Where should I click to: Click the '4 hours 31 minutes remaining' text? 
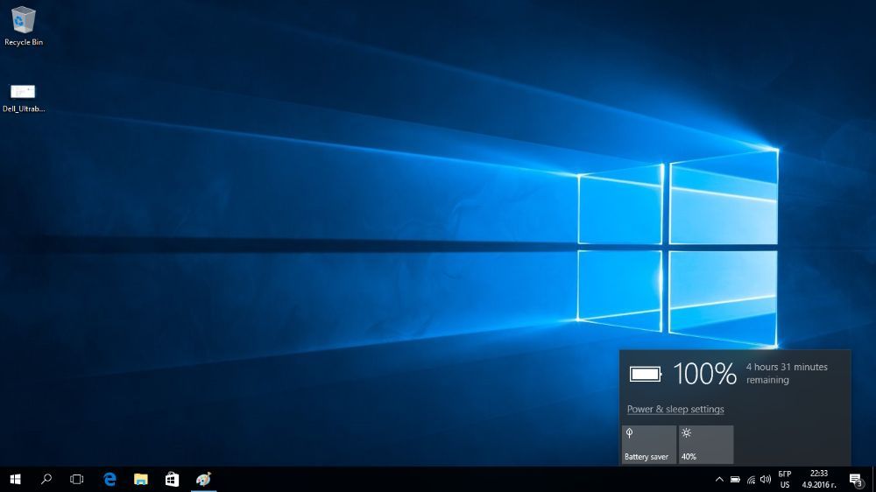pyautogui.click(x=787, y=373)
